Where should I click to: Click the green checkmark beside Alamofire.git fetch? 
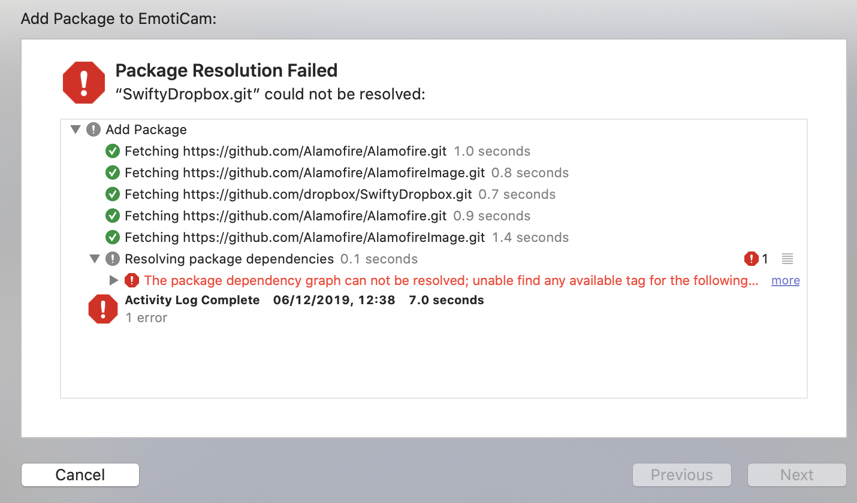pos(113,151)
